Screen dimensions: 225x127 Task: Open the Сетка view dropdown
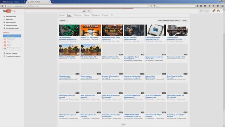click(185, 20)
